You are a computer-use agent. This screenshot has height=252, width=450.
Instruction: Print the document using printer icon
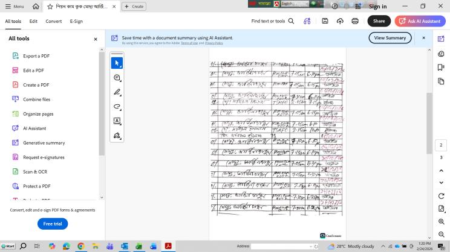(355, 21)
